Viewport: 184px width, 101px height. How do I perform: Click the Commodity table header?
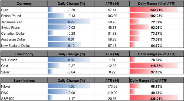[x=24, y=54]
